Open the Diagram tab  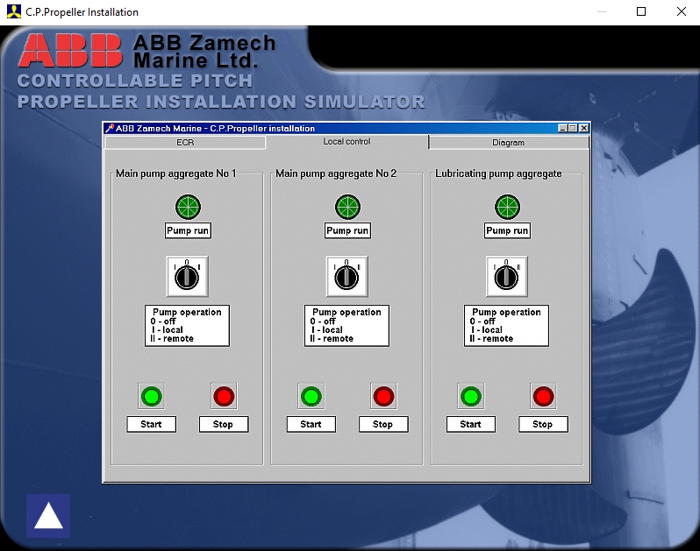[509, 142]
